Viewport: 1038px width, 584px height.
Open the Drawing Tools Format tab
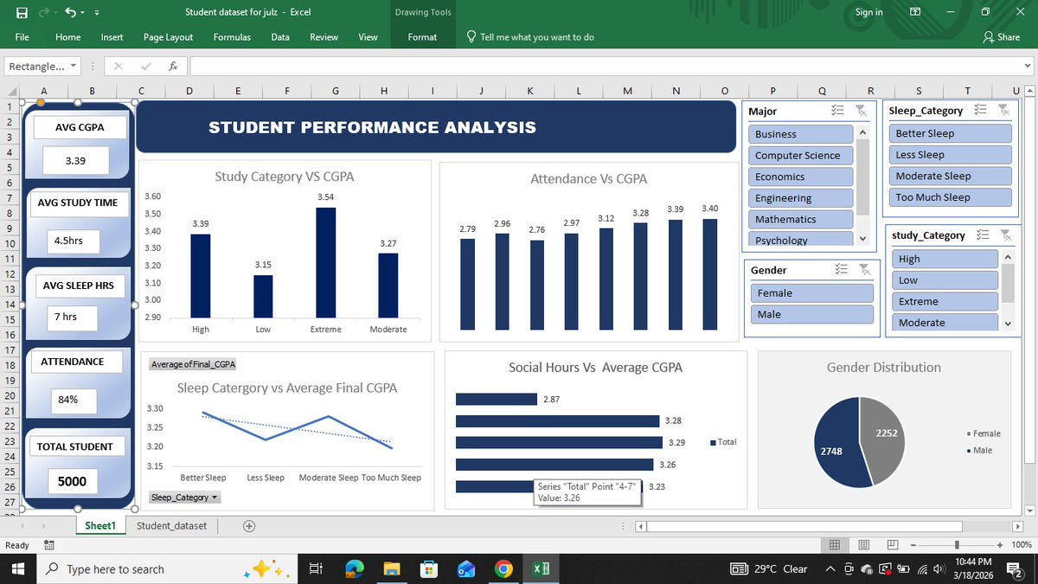(422, 37)
